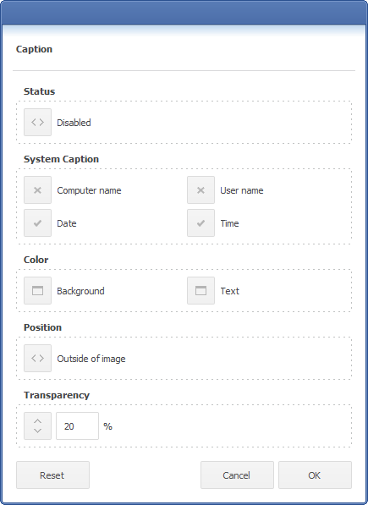Enable the User name caption toggle
This screenshot has height=505, width=368.
click(200, 190)
